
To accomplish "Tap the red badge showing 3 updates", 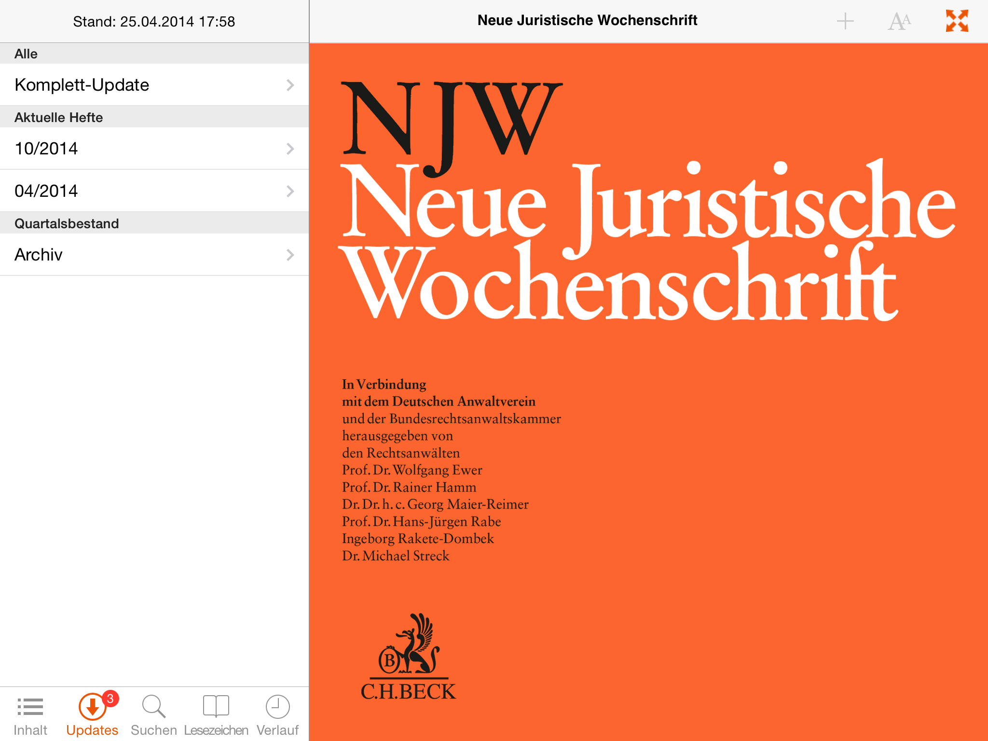I will (110, 699).
